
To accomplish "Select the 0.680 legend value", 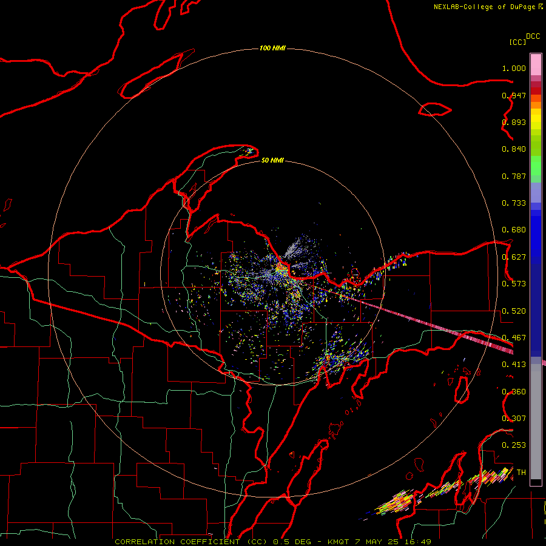I will point(514,230).
